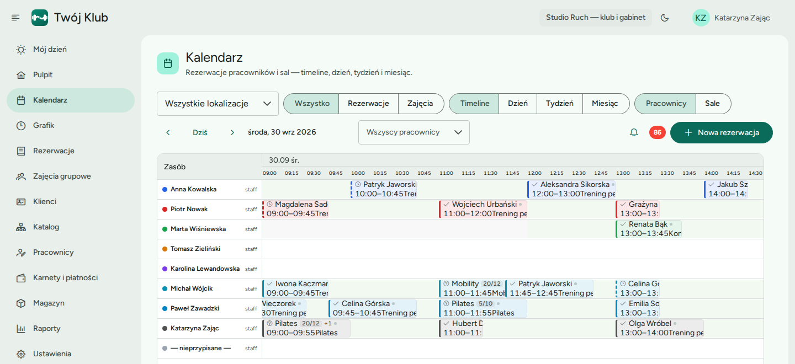This screenshot has height=364, width=795.
Task: Open Karnety i płatności page
Action: tap(71, 278)
